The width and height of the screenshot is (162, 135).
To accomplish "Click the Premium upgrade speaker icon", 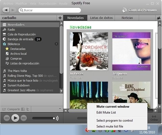I will 124,10.
